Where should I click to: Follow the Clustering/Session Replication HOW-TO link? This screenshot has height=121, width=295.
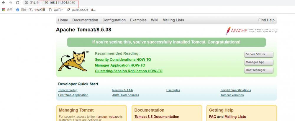[129, 71]
